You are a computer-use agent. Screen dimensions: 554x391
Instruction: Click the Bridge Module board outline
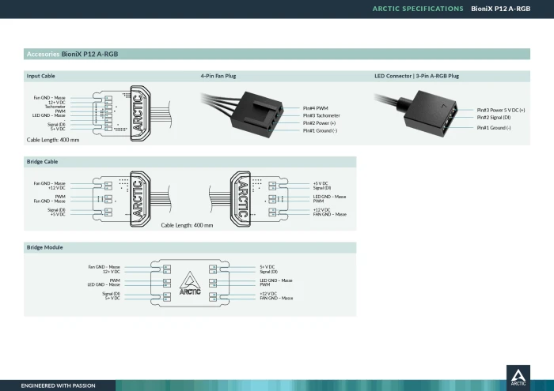point(190,283)
